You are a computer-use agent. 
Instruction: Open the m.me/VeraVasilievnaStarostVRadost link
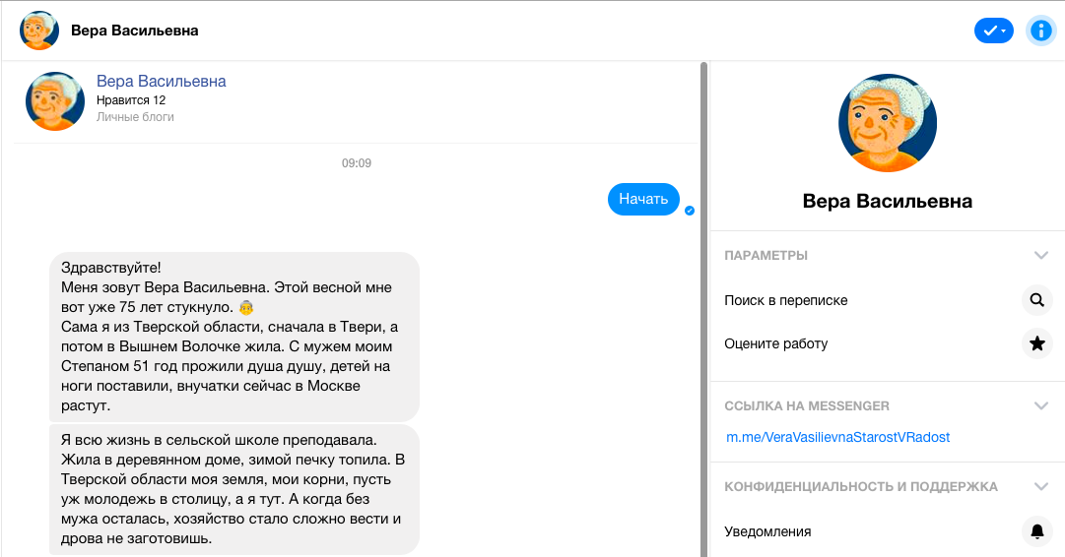point(837,437)
